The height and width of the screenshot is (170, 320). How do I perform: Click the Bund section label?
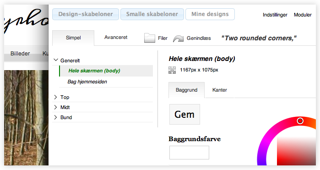point(66,117)
